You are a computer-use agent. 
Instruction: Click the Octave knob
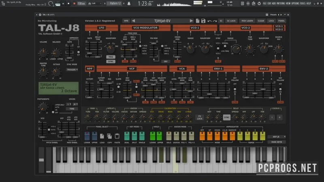(56, 72)
